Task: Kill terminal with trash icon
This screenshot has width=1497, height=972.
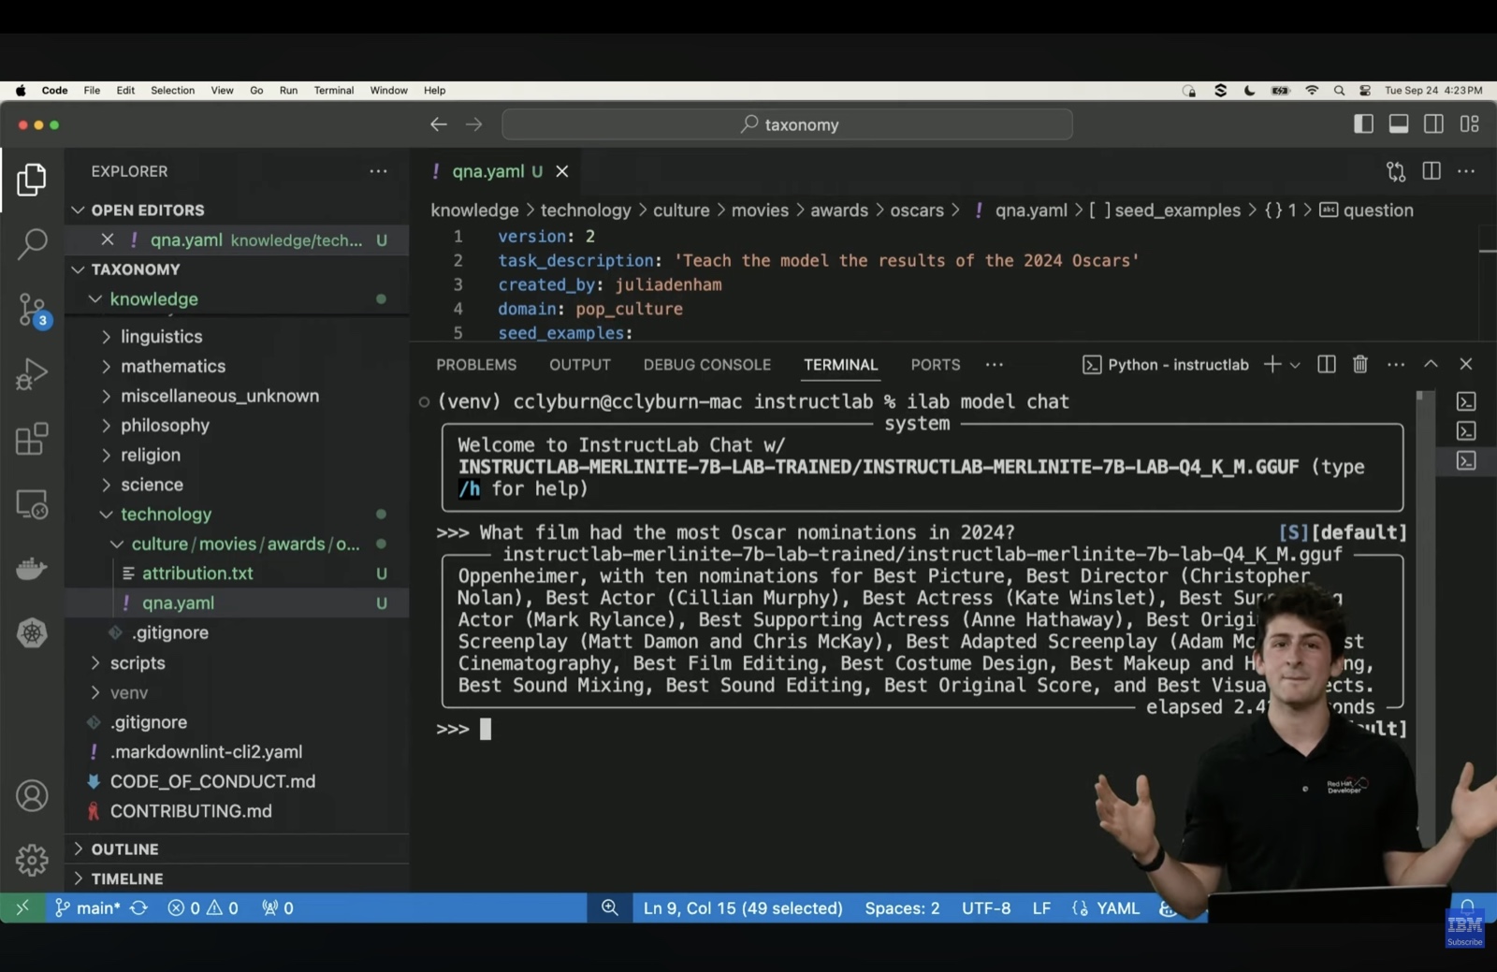Action: pyautogui.click(x=1360, y=365)
